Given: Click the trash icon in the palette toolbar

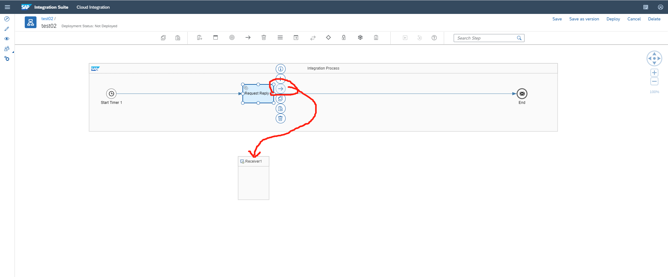Looking at the screenshot, I should 264,37.
